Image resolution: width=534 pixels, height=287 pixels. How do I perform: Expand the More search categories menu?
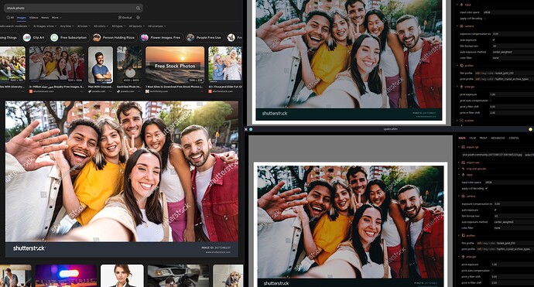coord(56,17)
